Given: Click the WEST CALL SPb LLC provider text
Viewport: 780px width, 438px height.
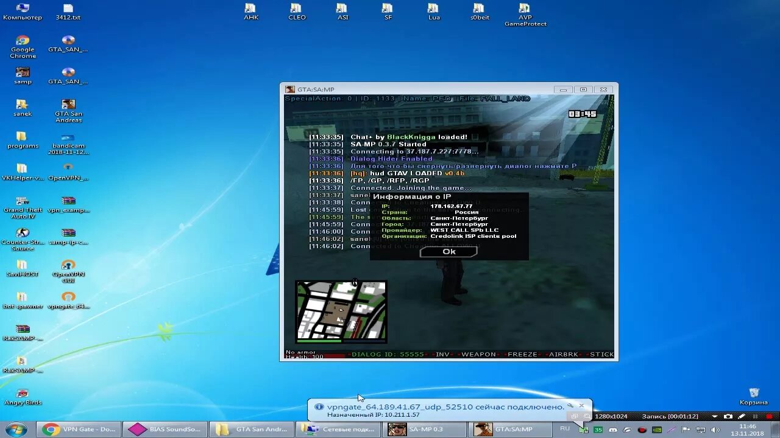Looking at the screenshot, I should pos(464,231).
